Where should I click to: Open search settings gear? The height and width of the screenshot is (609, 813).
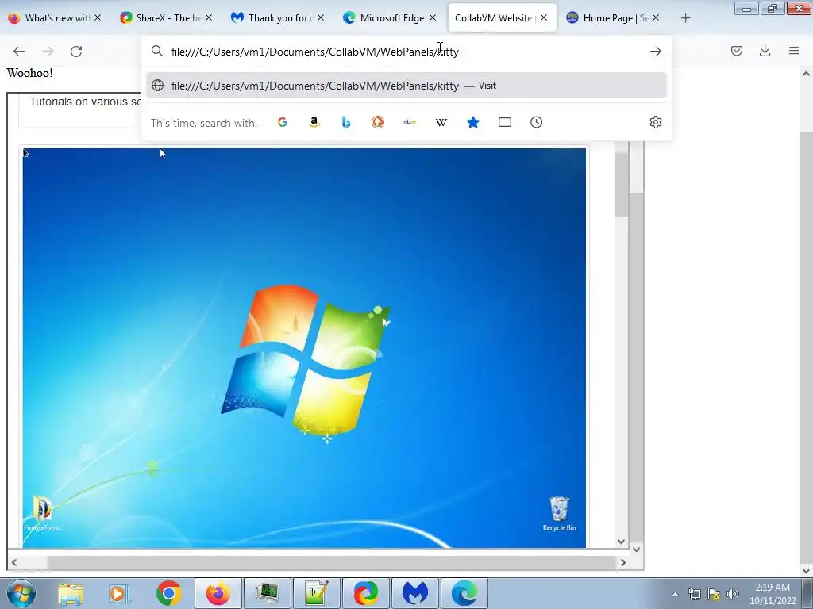[655, 122]
